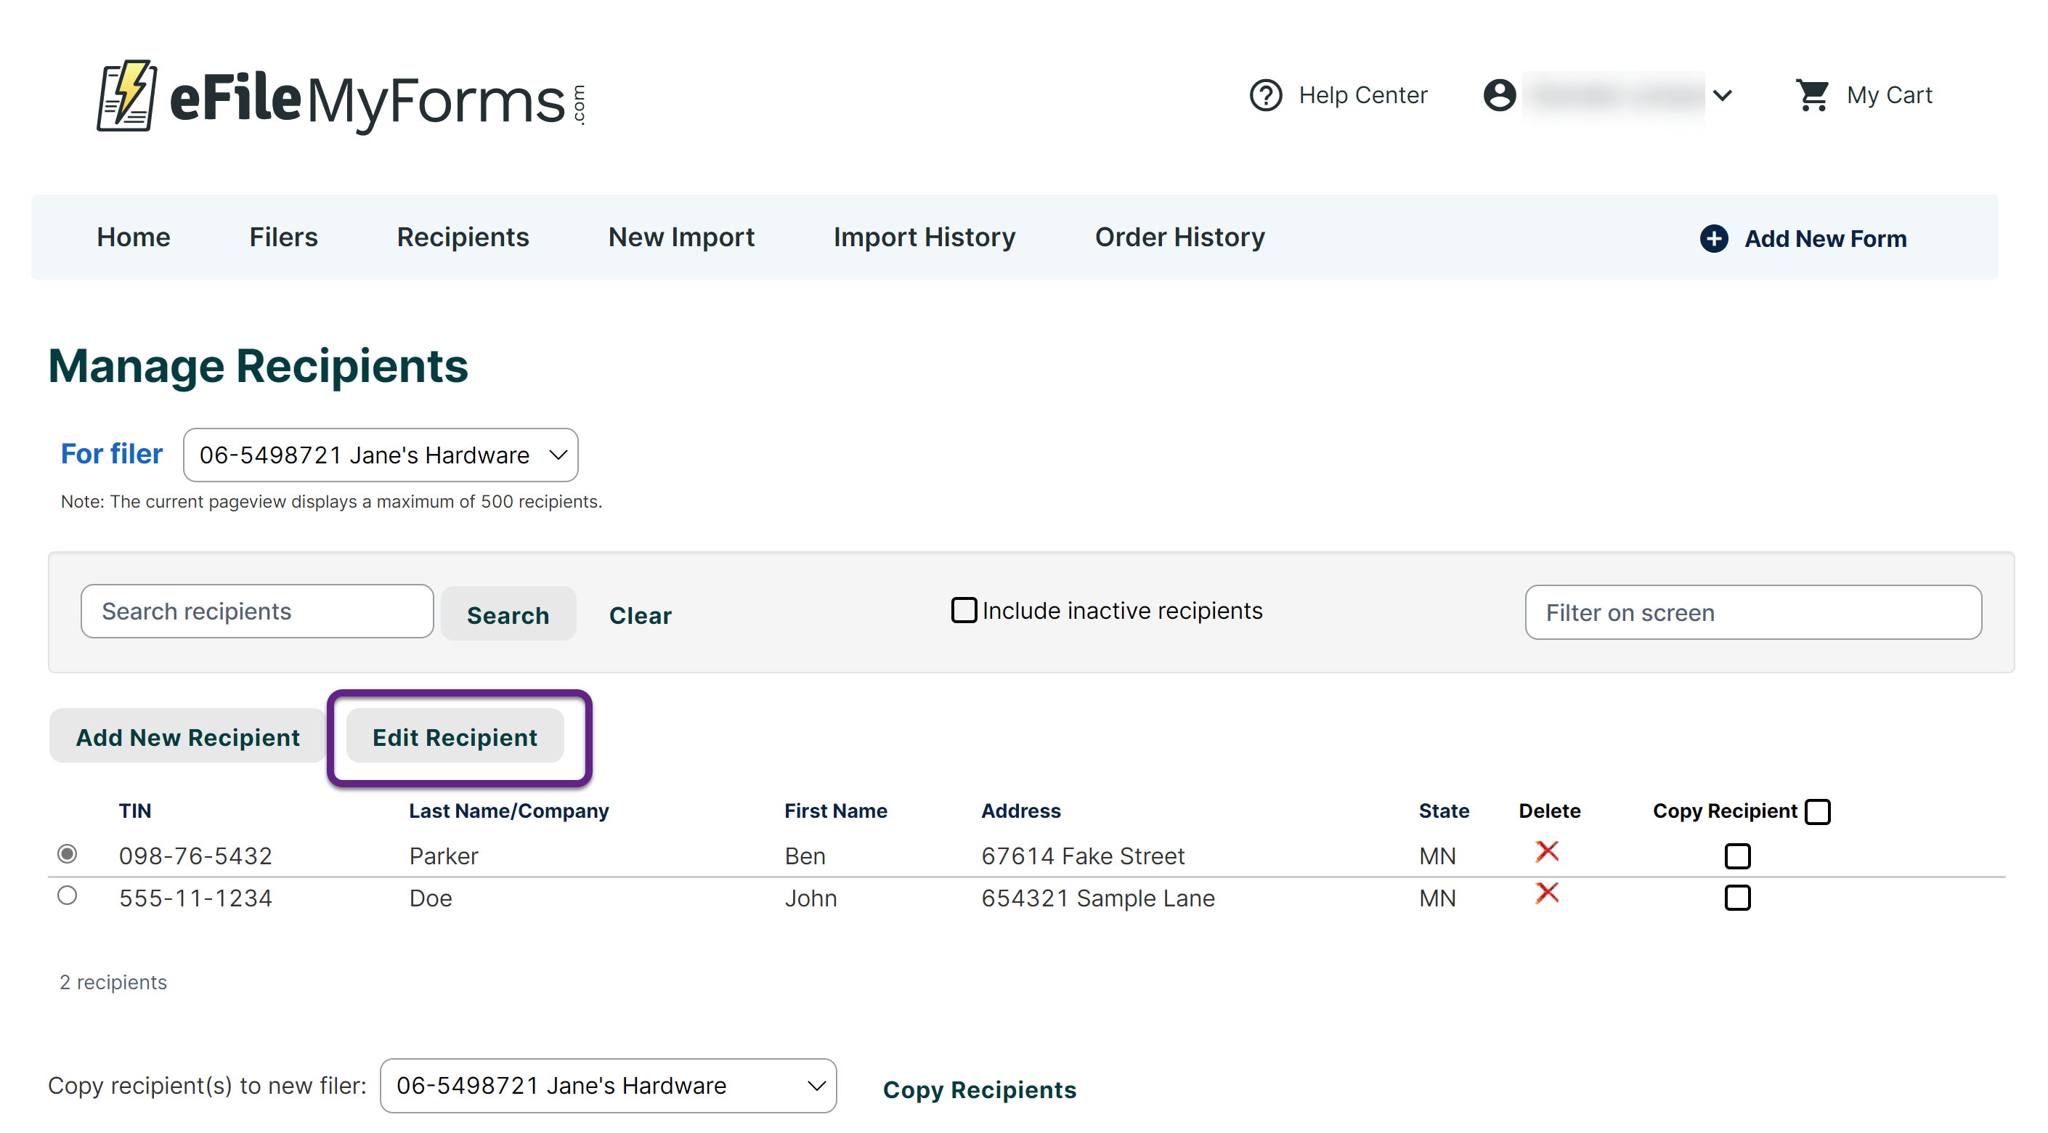Screen dimensions: 2048x1133
Task: Open the For filer dropdown
Action: (x=380, y=455)
